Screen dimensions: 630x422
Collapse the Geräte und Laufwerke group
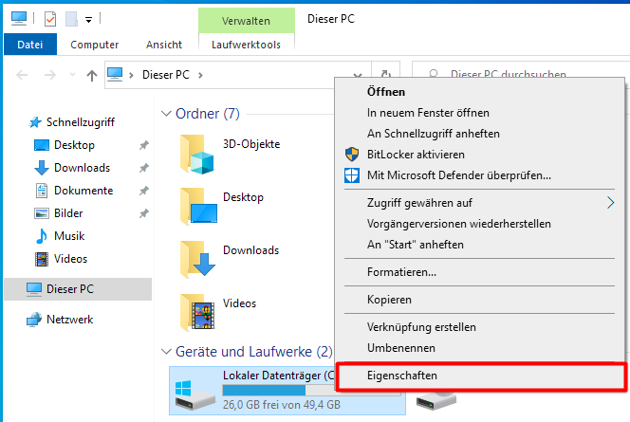click(166, 352)
